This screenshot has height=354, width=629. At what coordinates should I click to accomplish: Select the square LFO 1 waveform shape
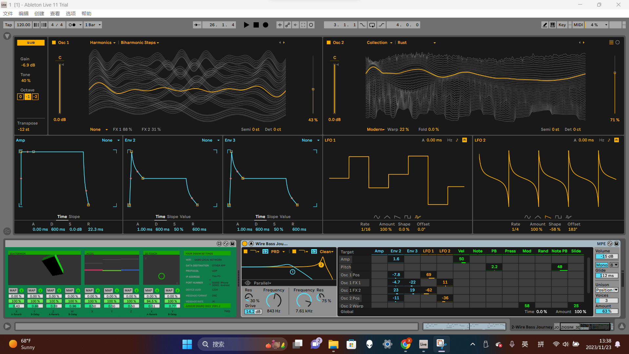point(407,217)
